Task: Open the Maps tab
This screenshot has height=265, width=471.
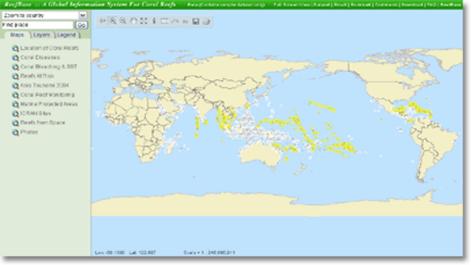Action: [x=17, y=35]
